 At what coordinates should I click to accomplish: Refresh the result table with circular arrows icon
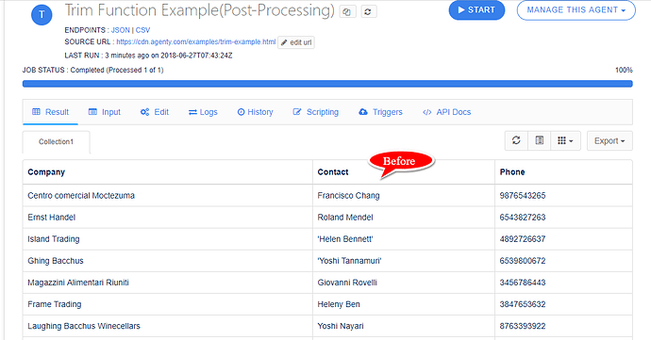[x=516, y=140]
